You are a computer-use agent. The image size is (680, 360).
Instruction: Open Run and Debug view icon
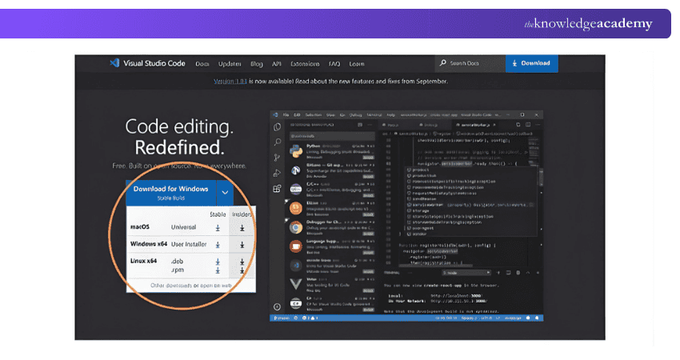pyautogui.click(x=277, y=173)
